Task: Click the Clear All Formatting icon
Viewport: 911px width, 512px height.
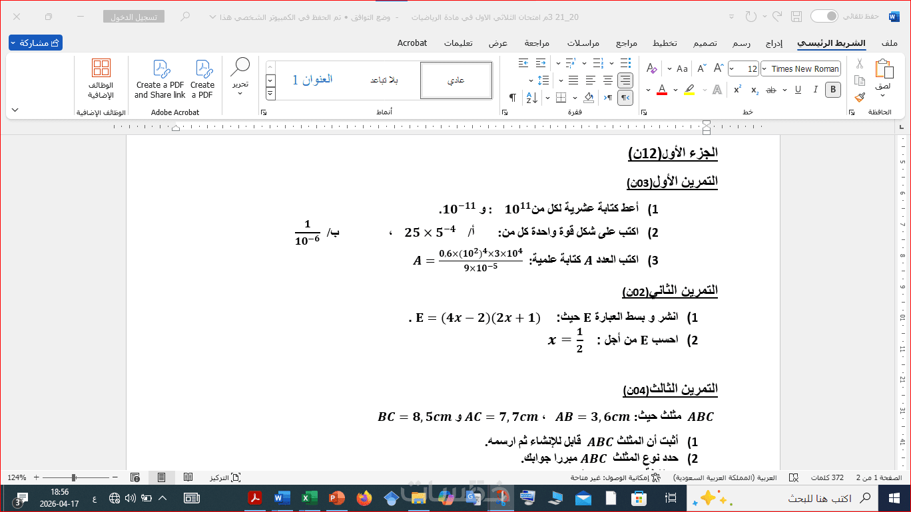Action: [651, 68]
